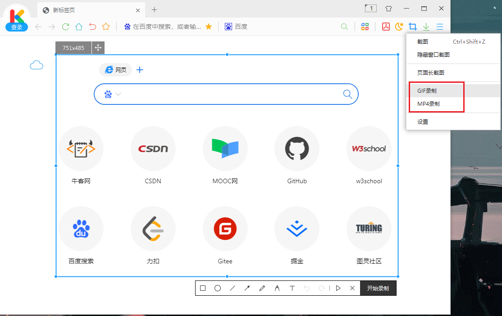Cancel the recording with the X icon
The height and width of the screenshot is (316, 502).
click(352, 288)
